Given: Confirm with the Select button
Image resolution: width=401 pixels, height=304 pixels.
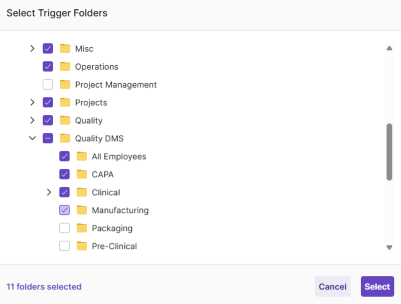Looking at the screenshot, I should click(x=377, y=287).
